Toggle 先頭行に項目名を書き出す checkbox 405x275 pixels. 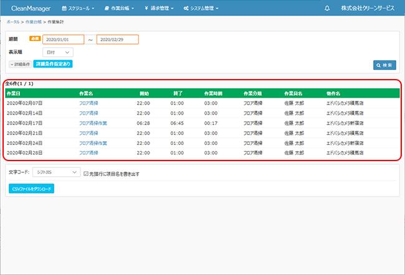[x=86, y=172]
